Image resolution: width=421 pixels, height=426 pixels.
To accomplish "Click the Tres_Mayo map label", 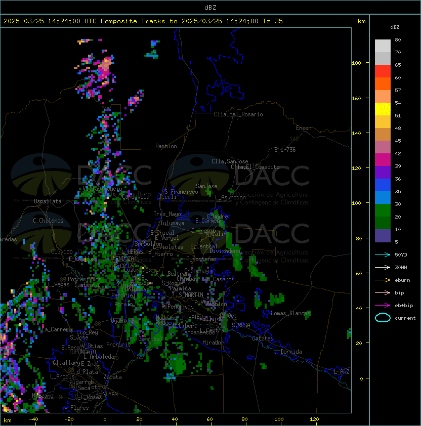I will click(x=167, y=214).
